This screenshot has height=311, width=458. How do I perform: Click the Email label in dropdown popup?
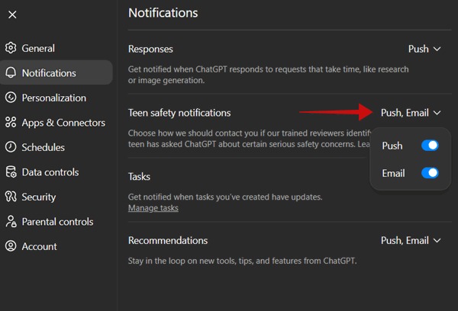[393, 173]
